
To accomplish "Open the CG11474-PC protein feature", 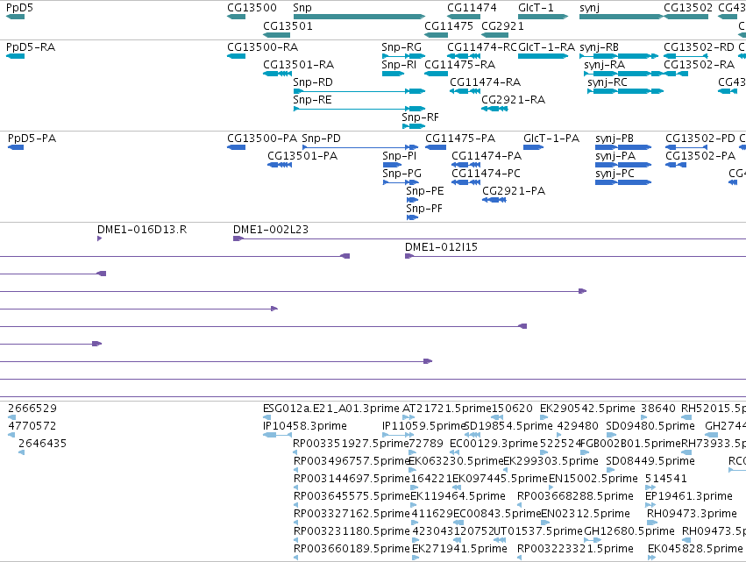I will click(x=465, y=182).
